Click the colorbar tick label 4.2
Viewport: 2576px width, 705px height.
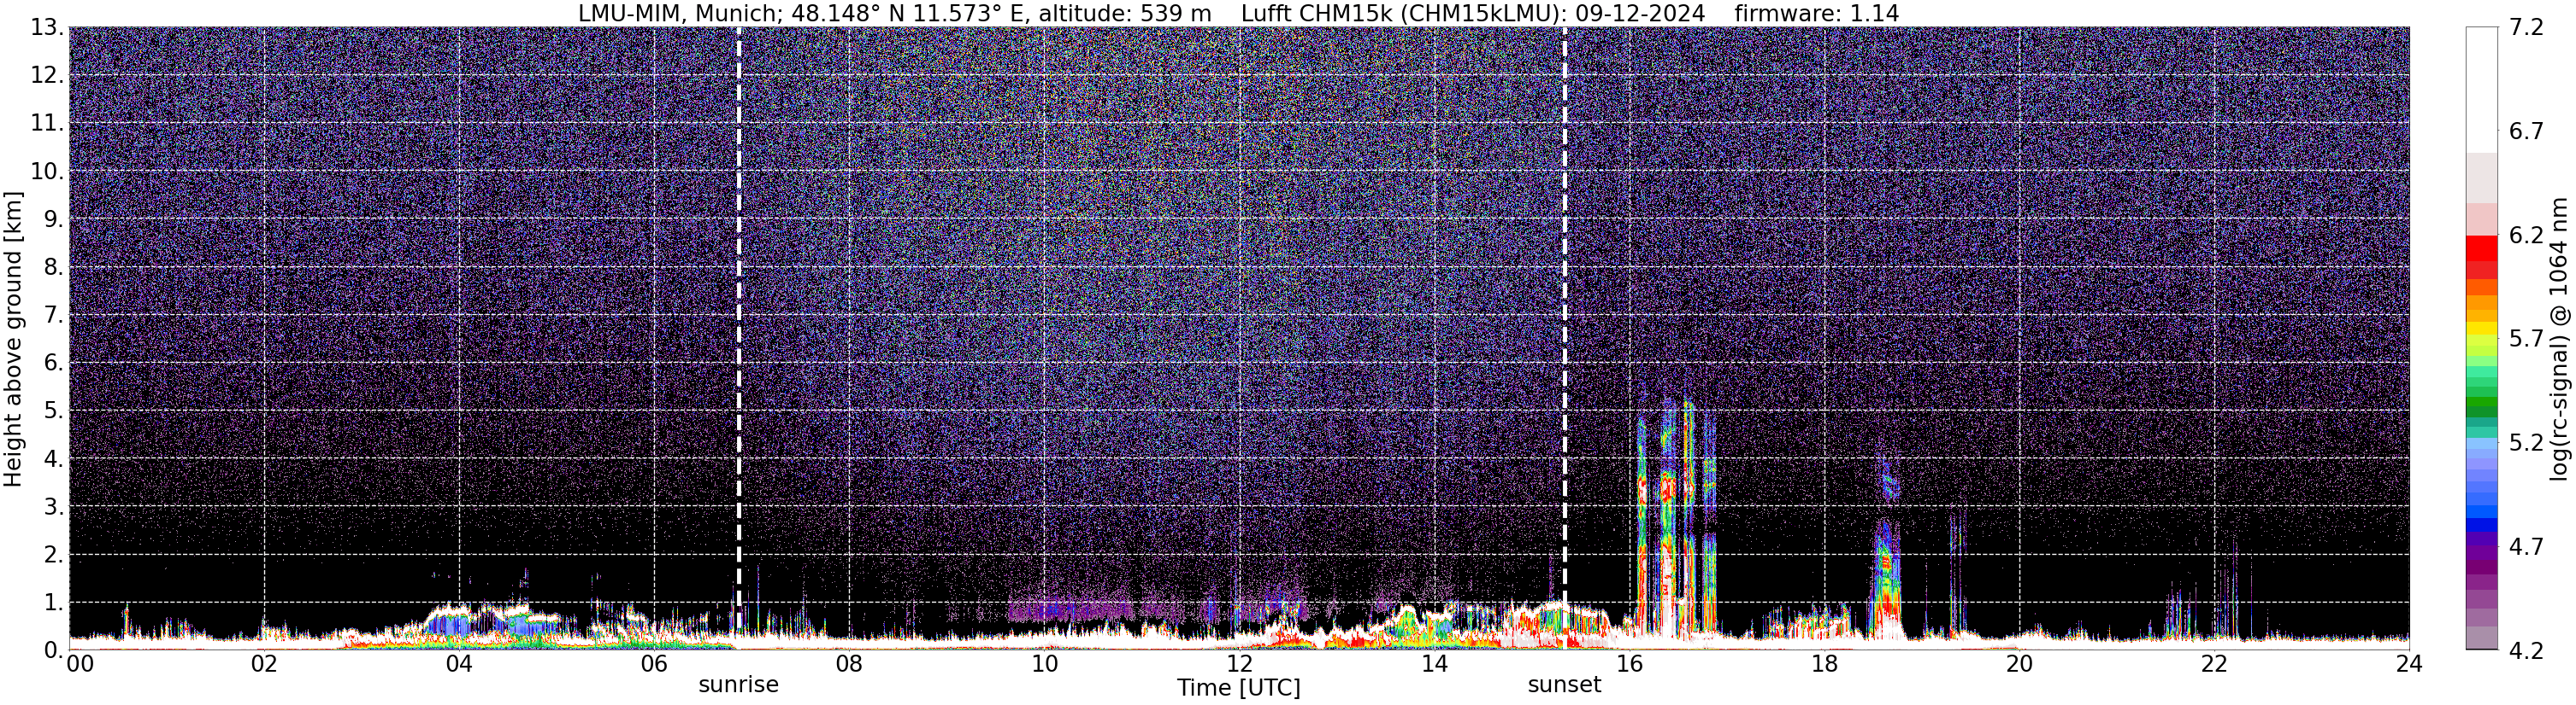pos(2526,651)
